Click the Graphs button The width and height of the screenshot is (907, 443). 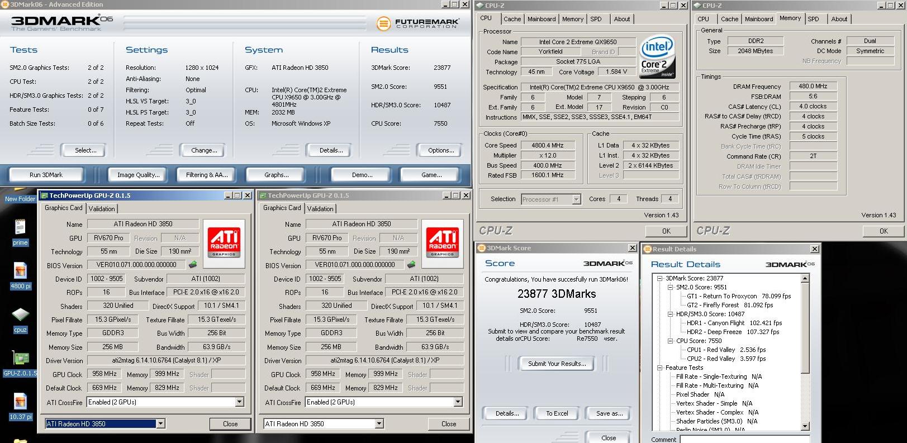click(x=277, y=175)
